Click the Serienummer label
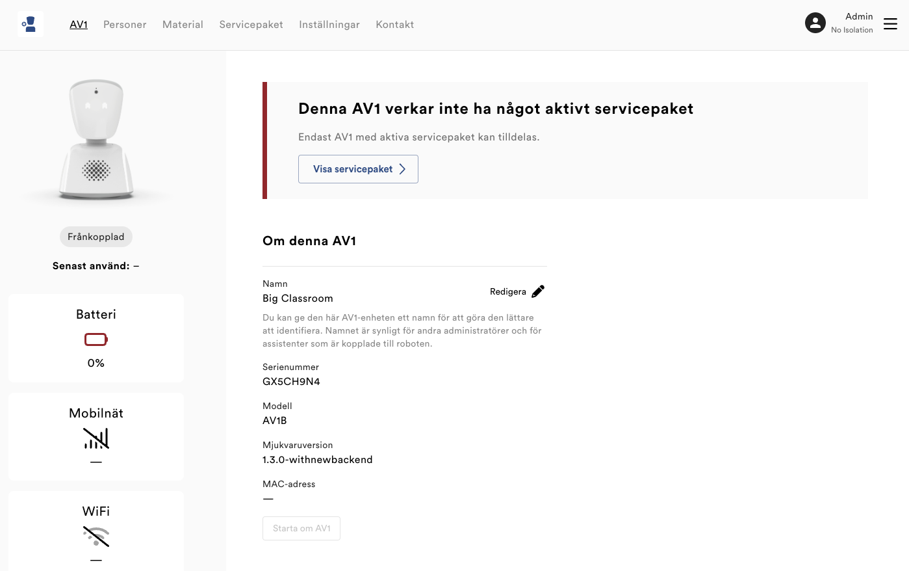This screenshot has height=571, width=909. coord(290,367)
